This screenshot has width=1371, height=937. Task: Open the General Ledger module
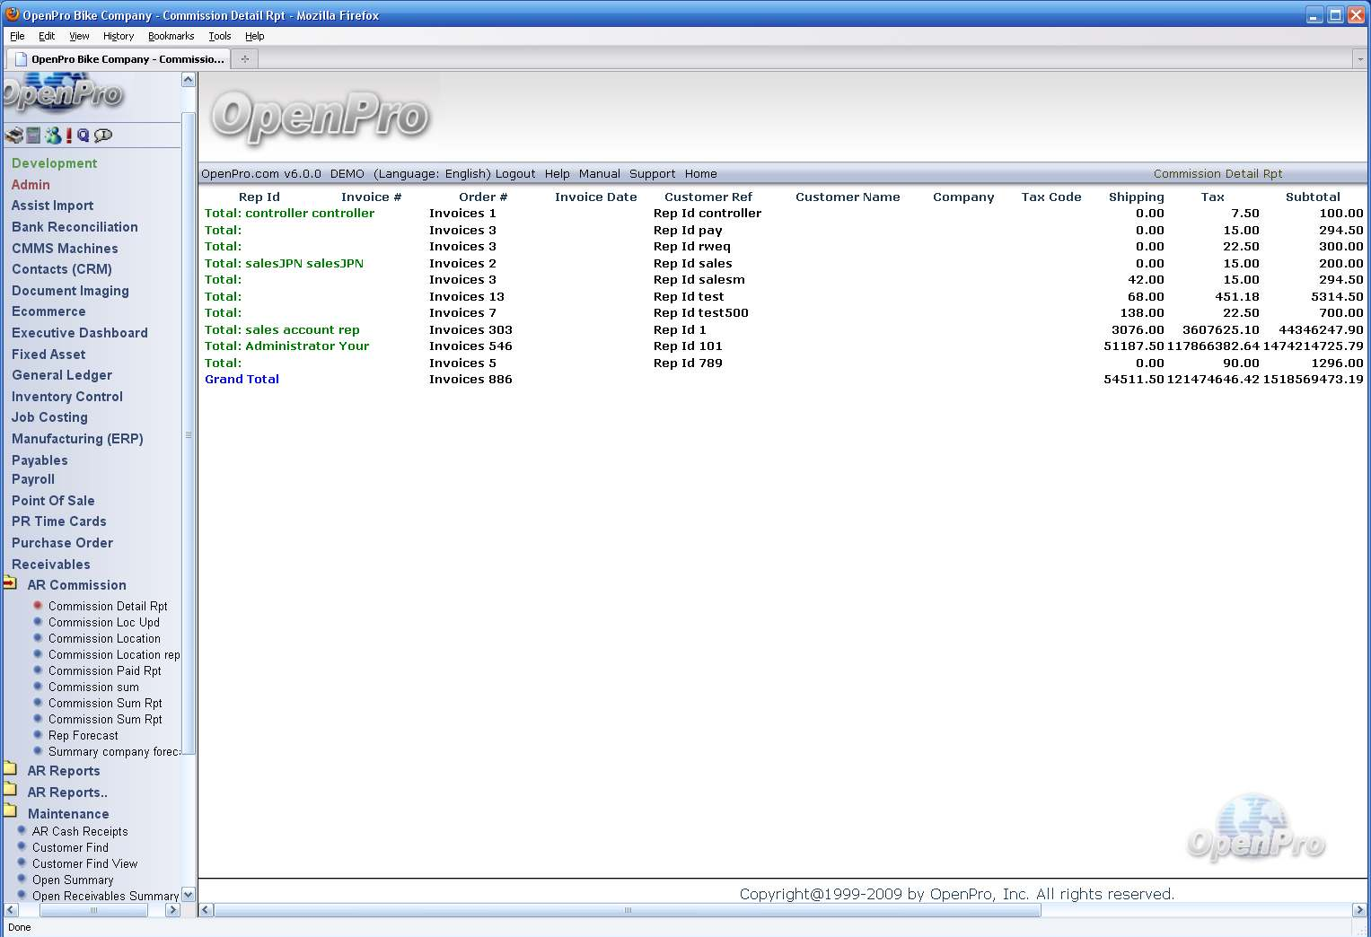click(62, 375)
